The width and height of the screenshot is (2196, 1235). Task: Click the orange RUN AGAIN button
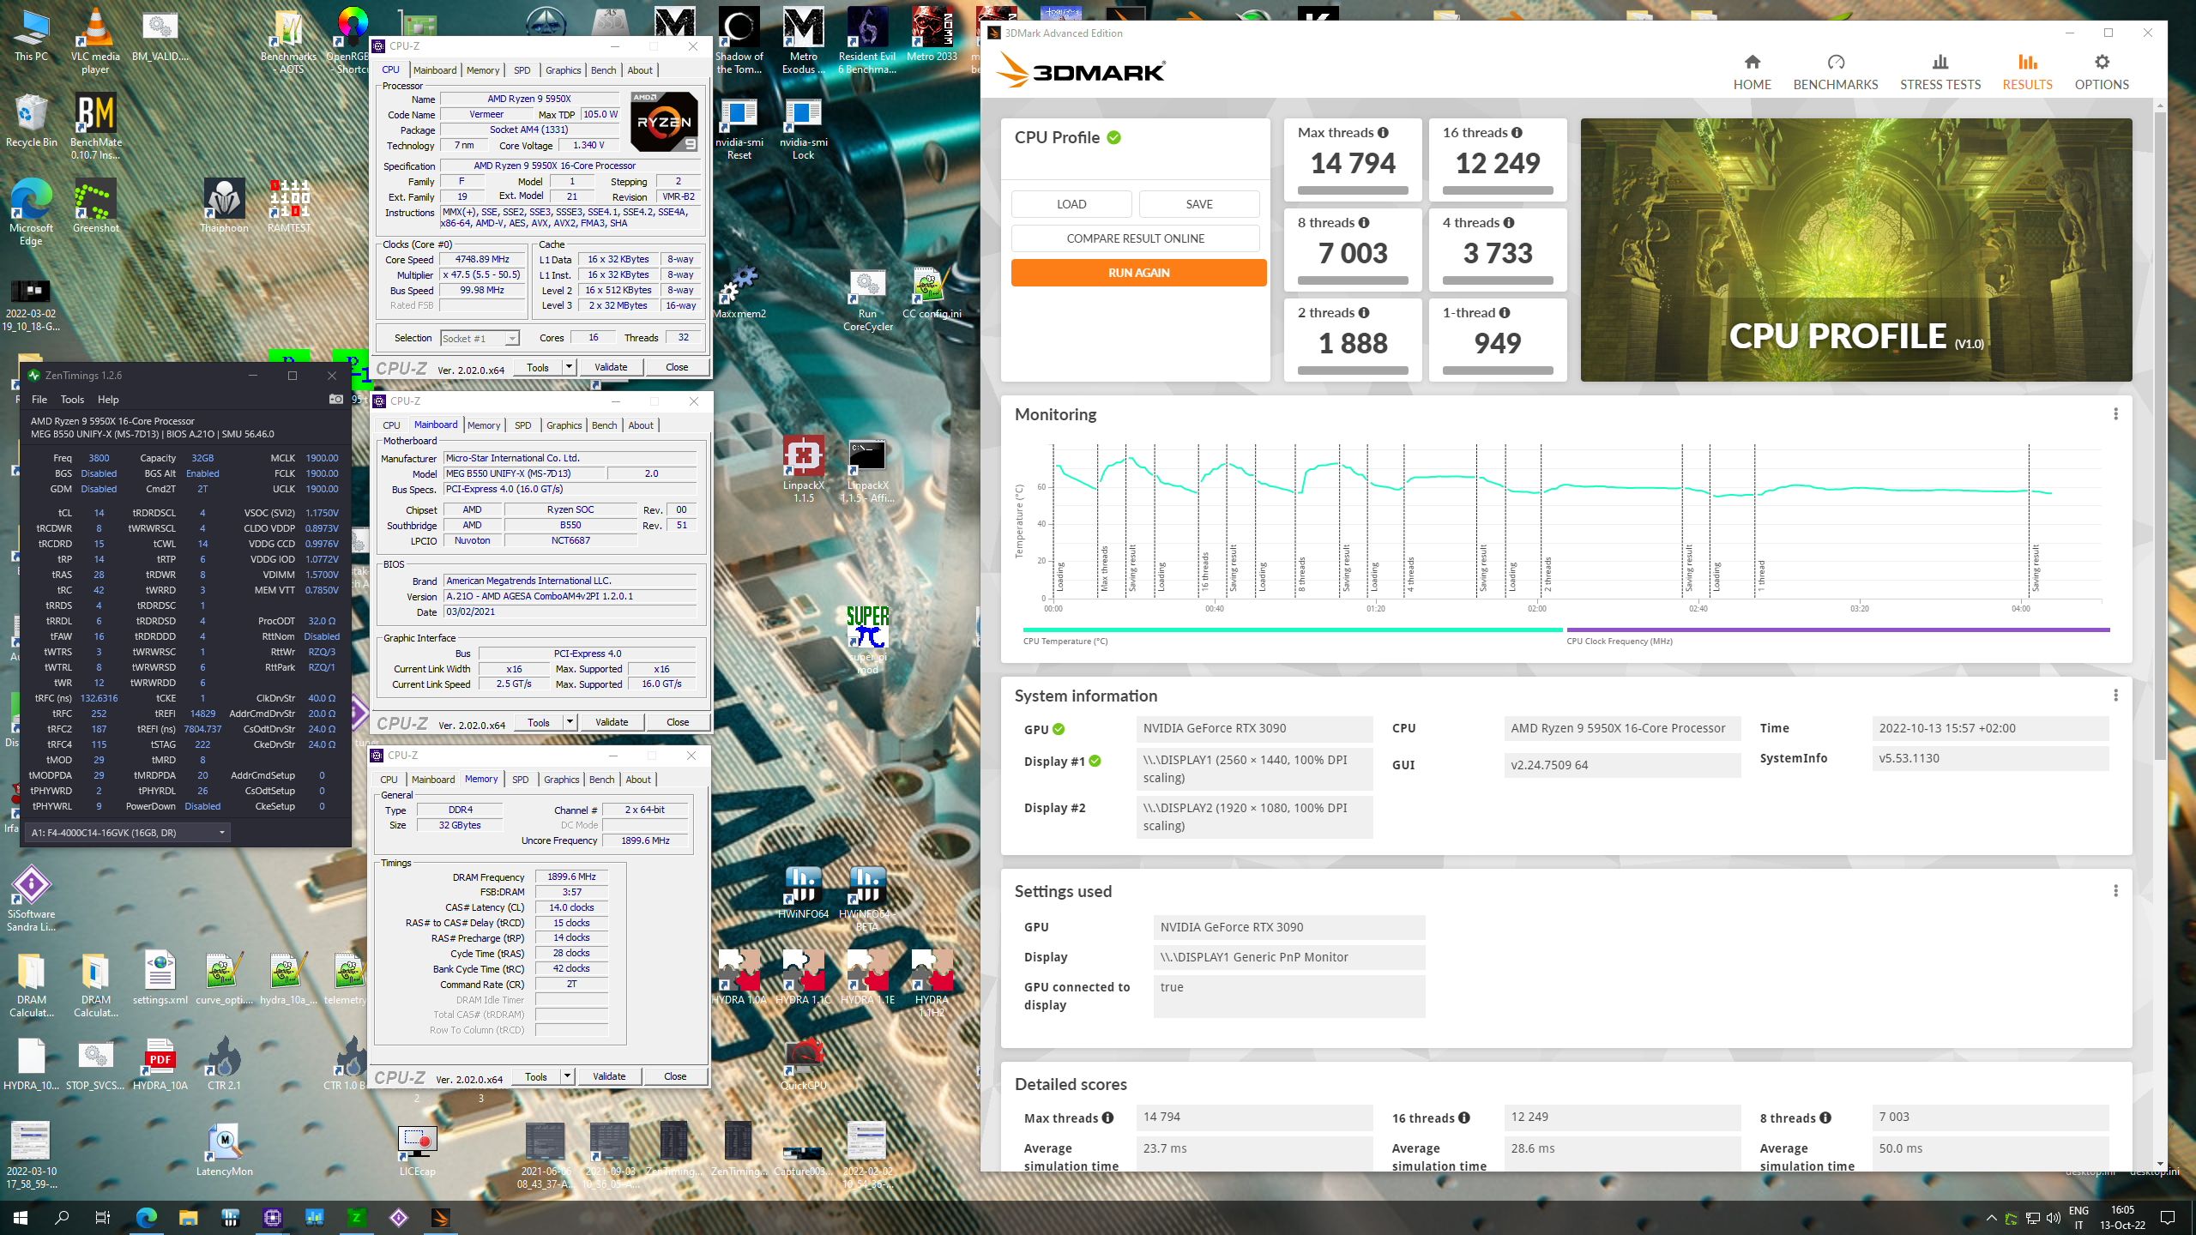click(1138, 273)
